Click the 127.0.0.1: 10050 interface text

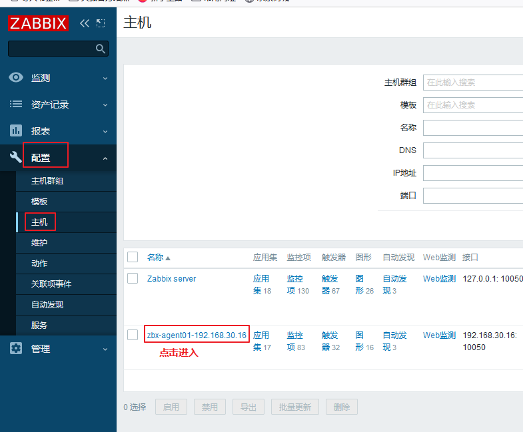pyautogui.click(x=492, y=279)
